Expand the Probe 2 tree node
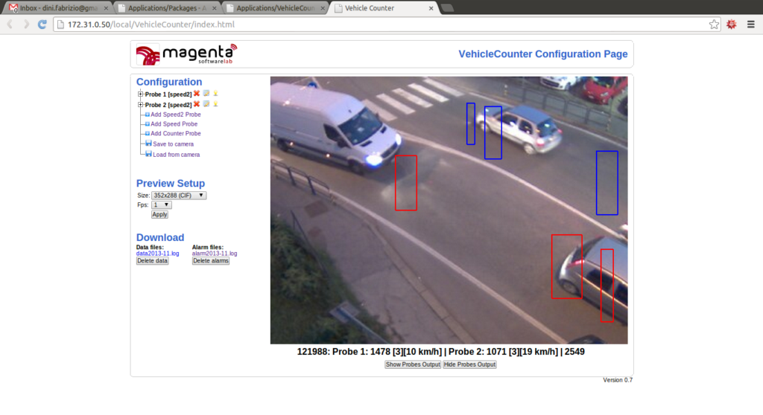 coord(140,104)
